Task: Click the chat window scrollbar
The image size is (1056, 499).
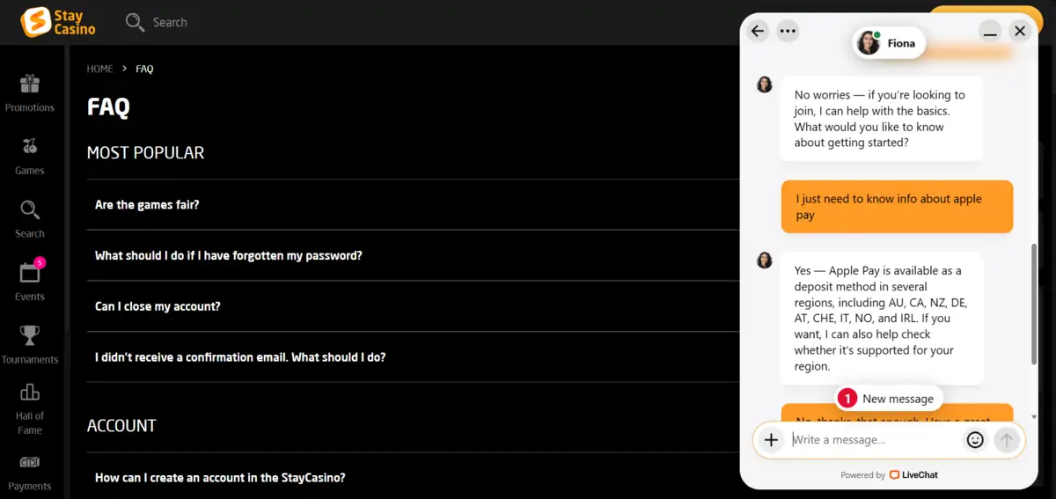Action: click(1034, 305)
